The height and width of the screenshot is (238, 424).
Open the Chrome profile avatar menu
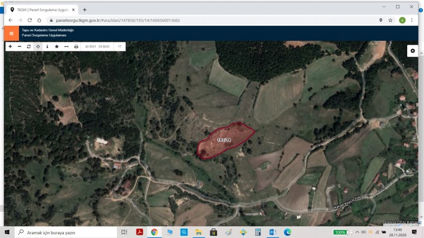pyautogui.click(x=402, y=20)
